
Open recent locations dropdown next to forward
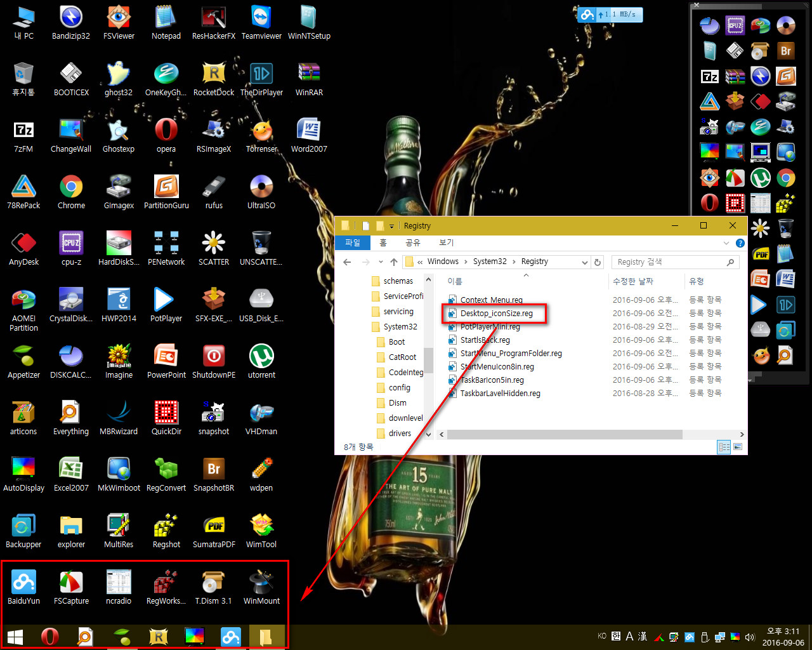[381, 262]
